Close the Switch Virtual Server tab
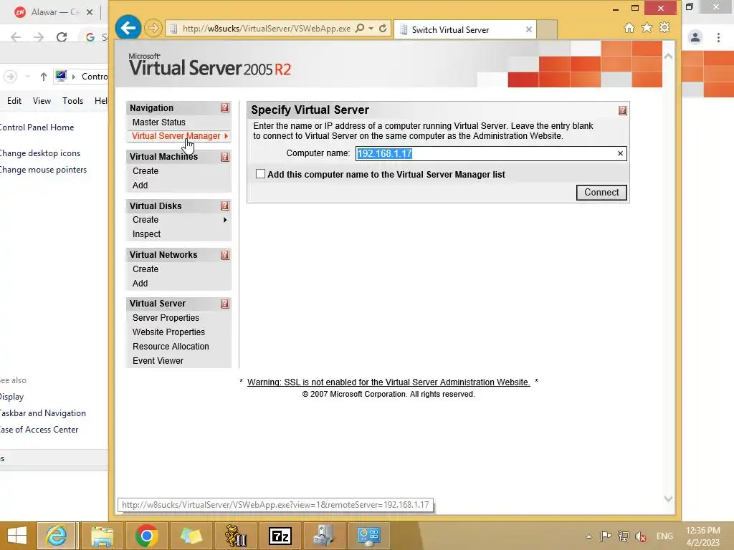This screenshot has width=734, height=550. point(528,29)
